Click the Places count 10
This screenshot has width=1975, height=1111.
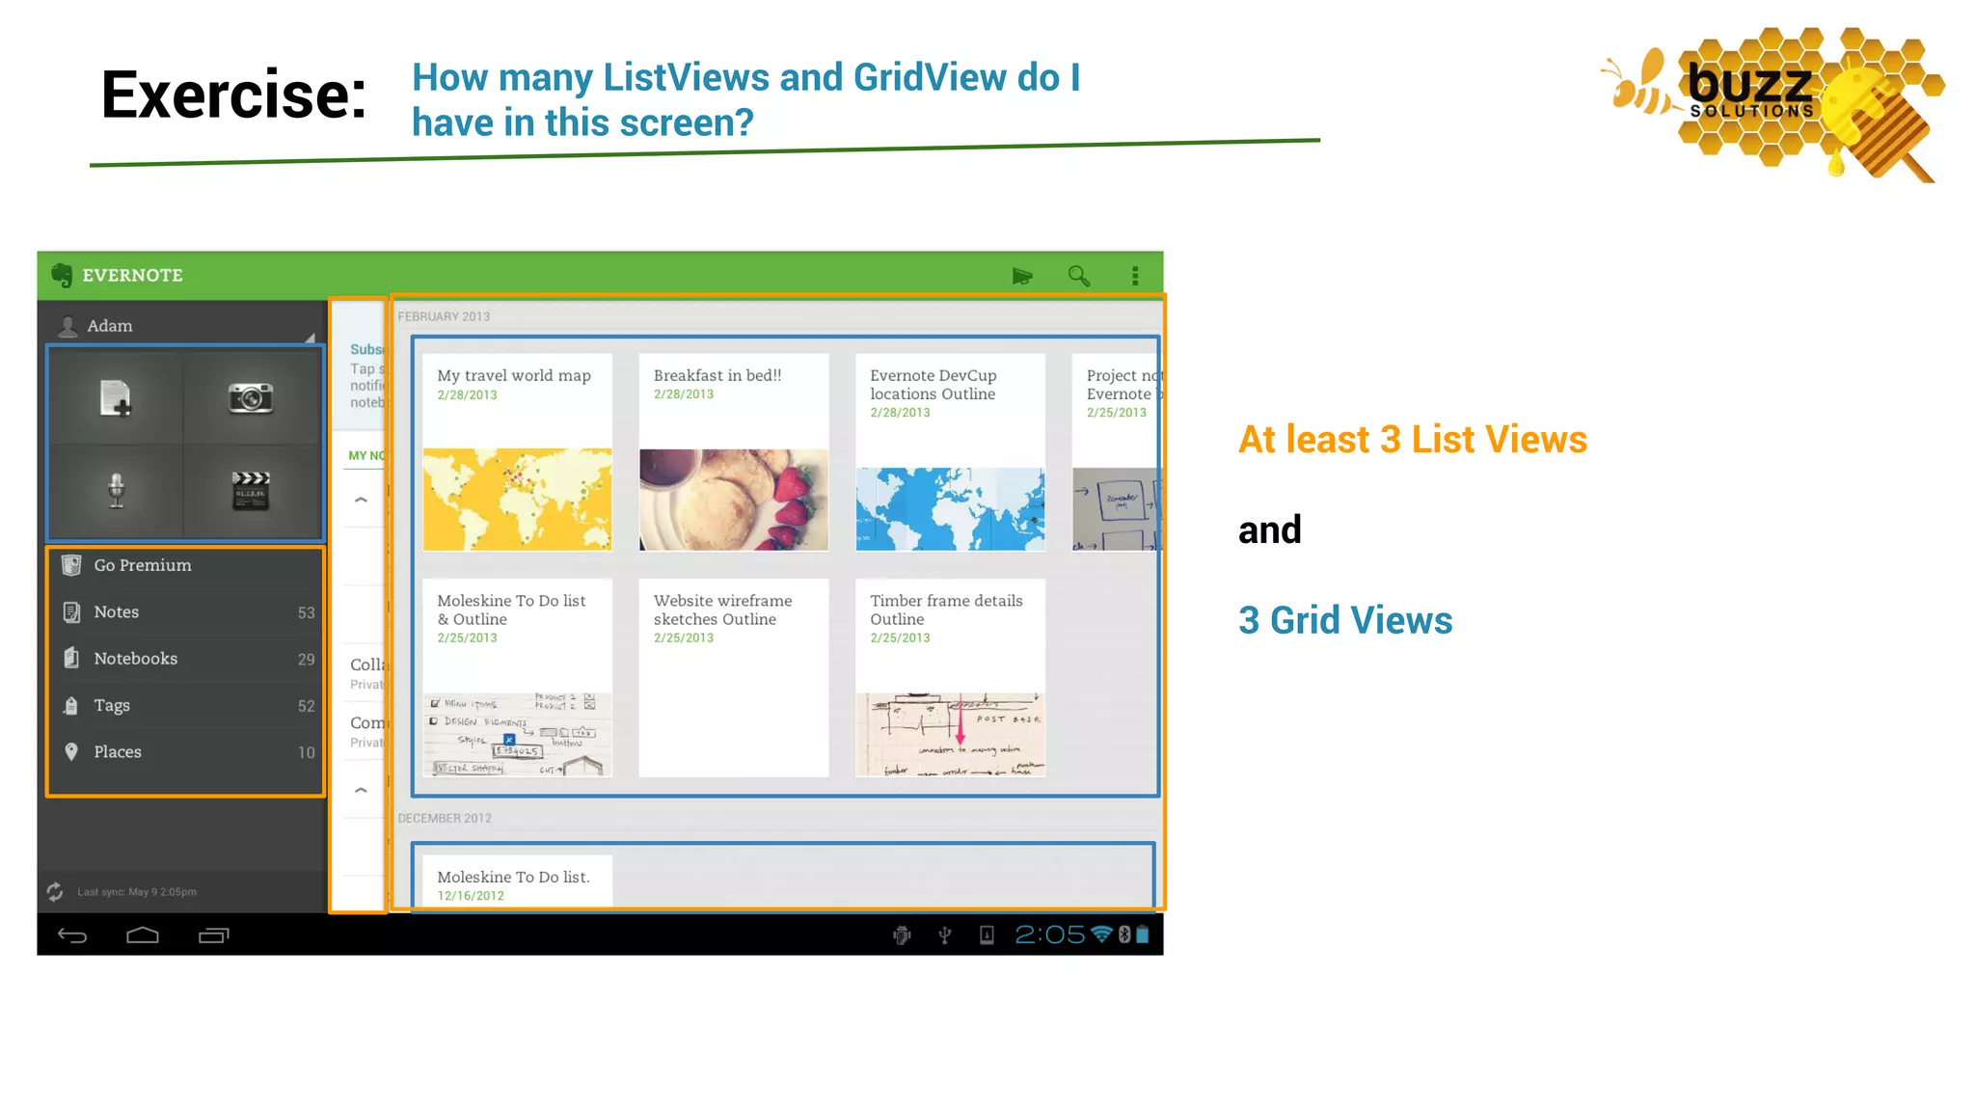point(306,752)
